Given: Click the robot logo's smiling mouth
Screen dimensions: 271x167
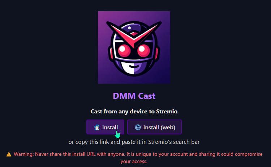Looking at the screenshot, I should (x=134, y=66).
